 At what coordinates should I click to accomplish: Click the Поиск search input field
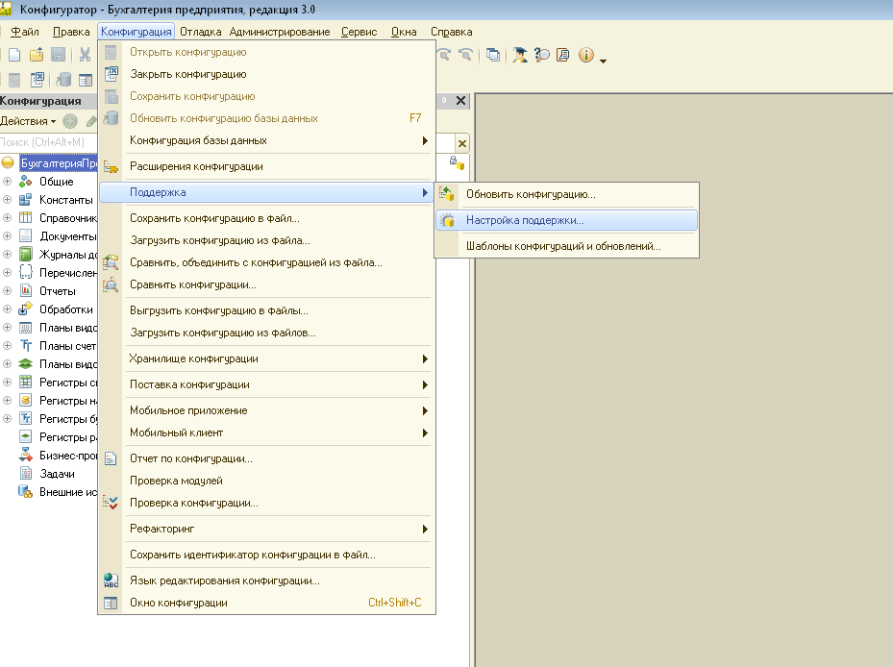pos(48,142)
